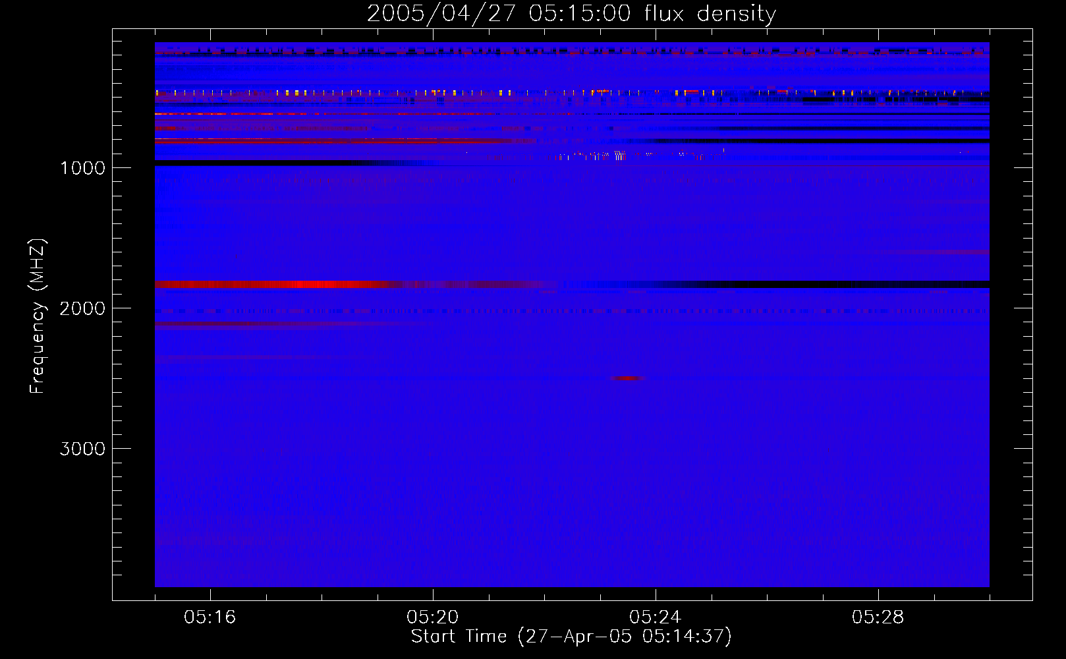Click the small red burst near 2500 MHz

pos(627,378)
